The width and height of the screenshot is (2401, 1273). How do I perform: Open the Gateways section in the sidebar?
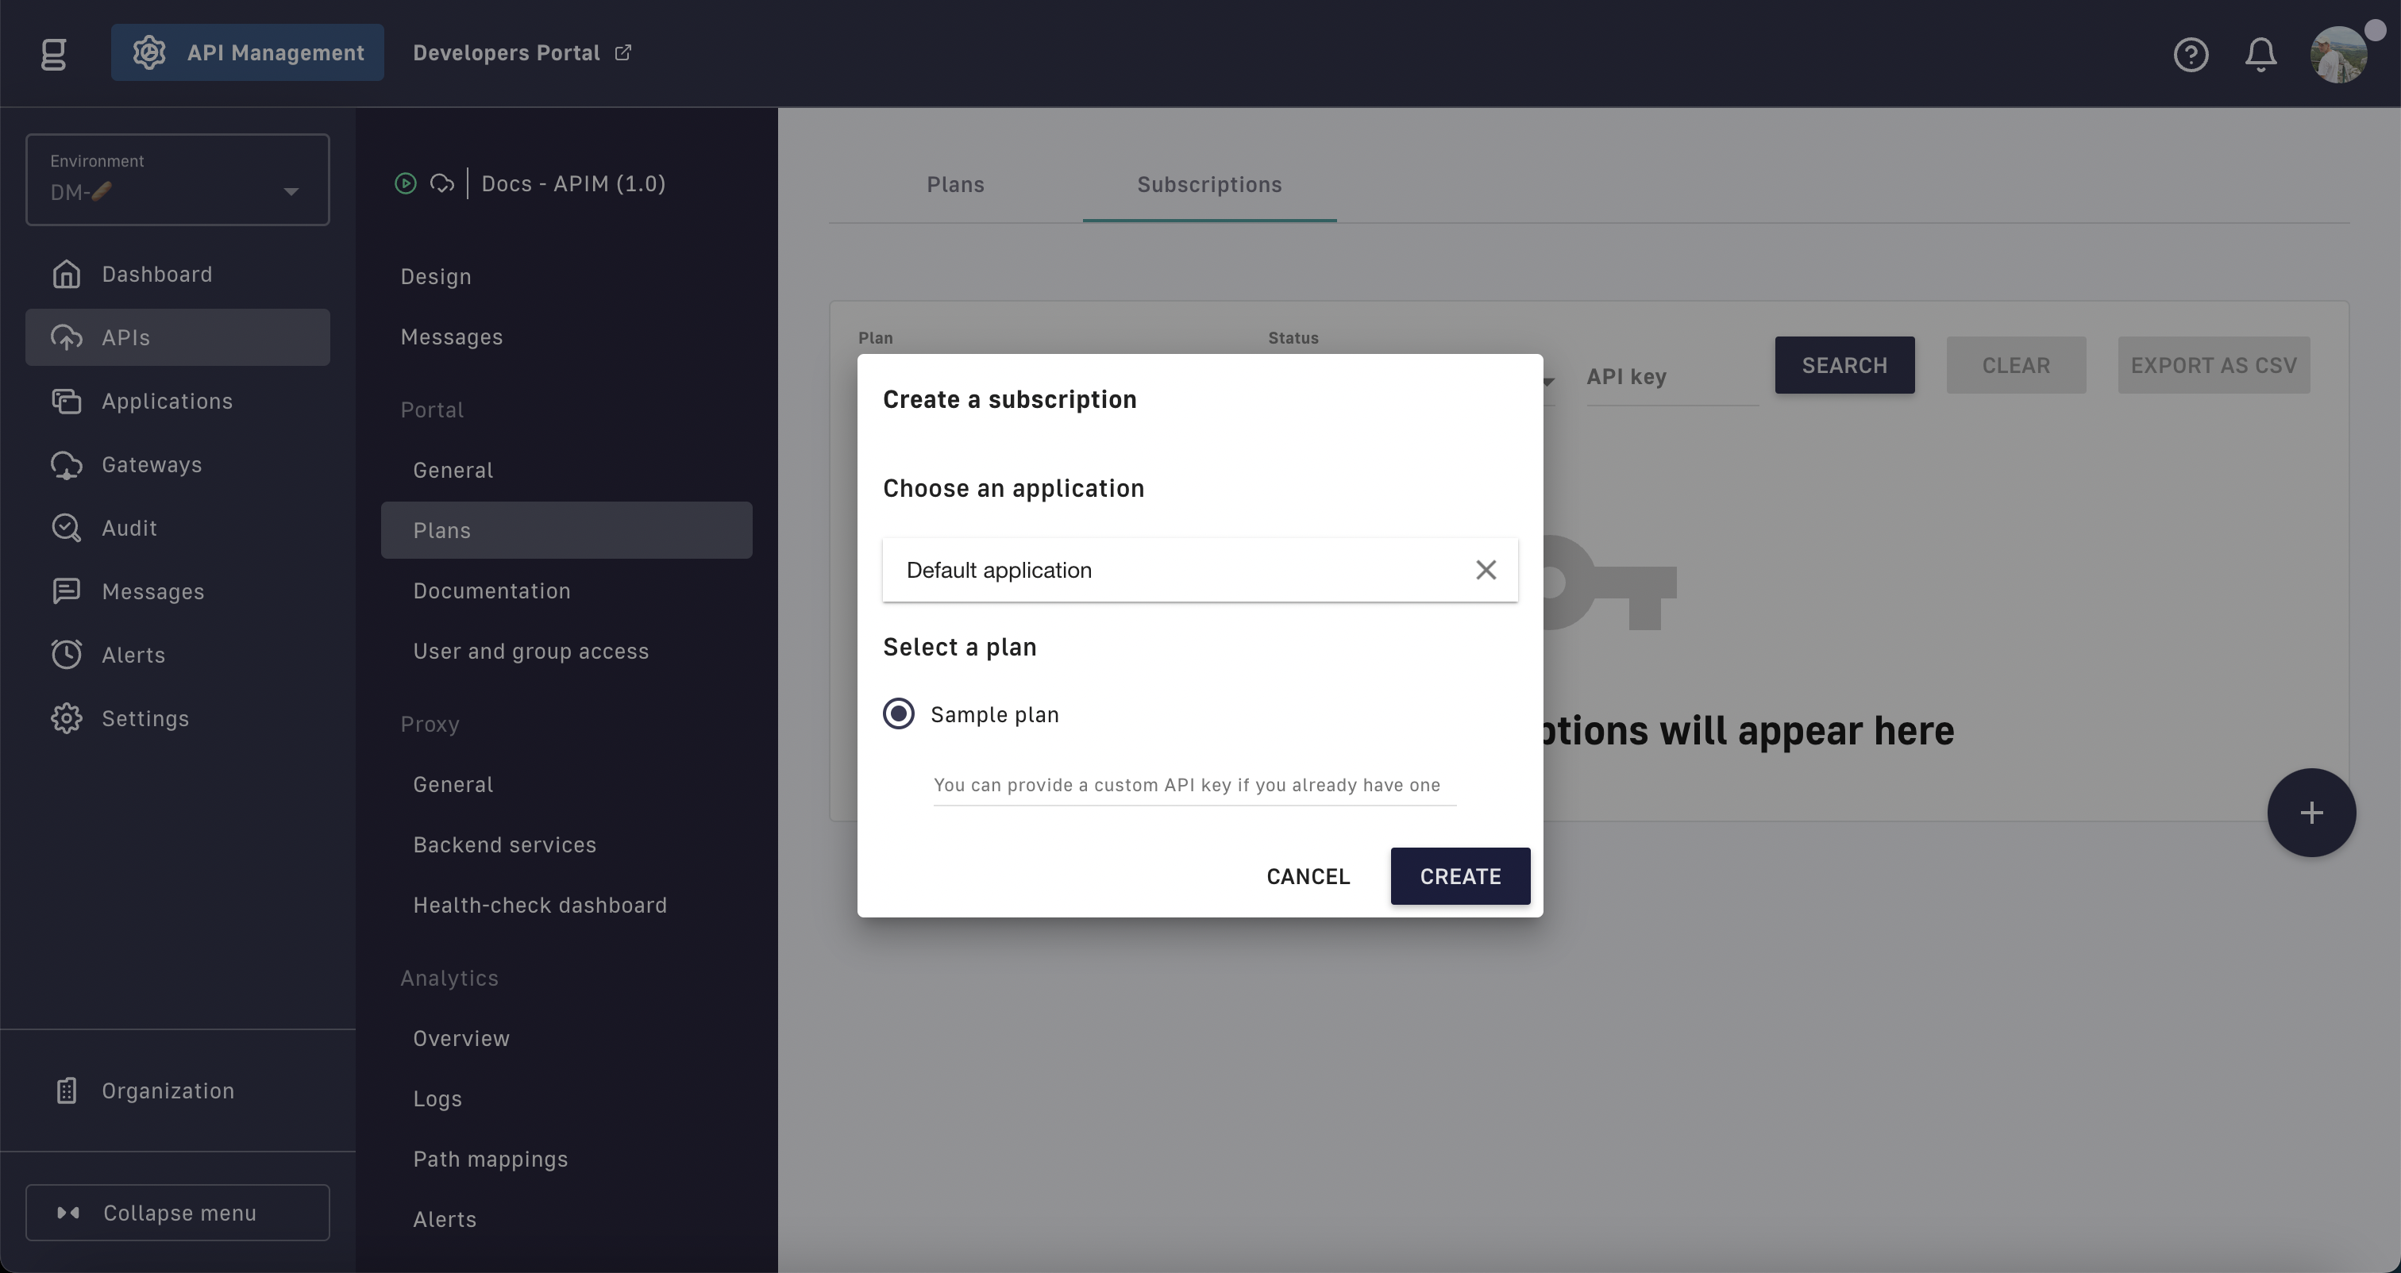[151, 464]
